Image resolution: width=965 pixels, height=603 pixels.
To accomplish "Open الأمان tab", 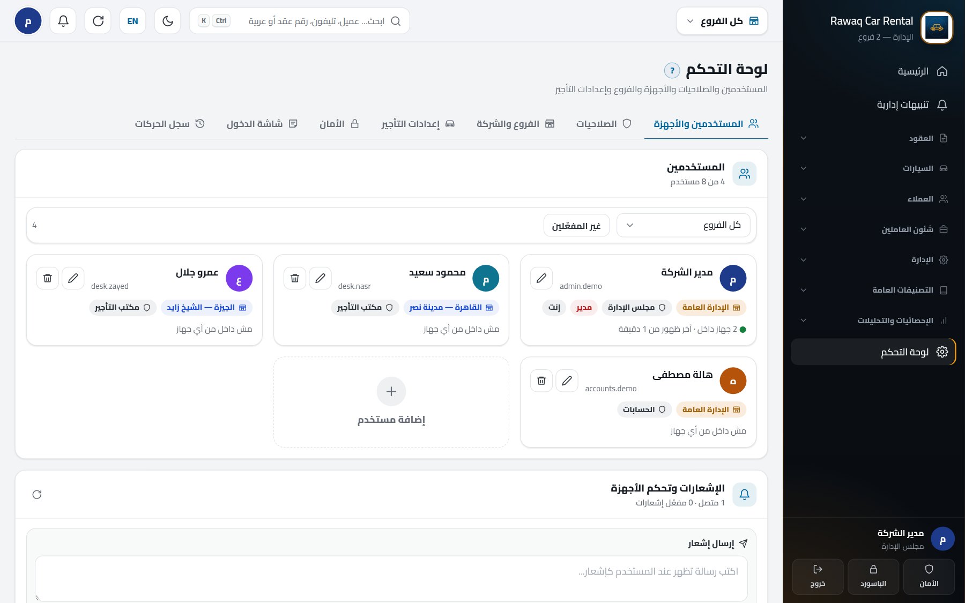I will pos(339,124).
